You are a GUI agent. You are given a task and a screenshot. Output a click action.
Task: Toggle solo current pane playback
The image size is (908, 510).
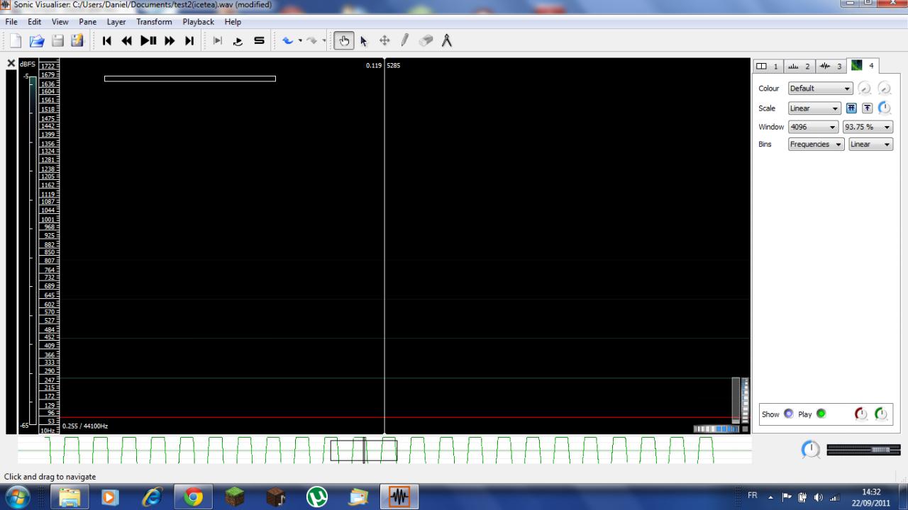[259, 41]
